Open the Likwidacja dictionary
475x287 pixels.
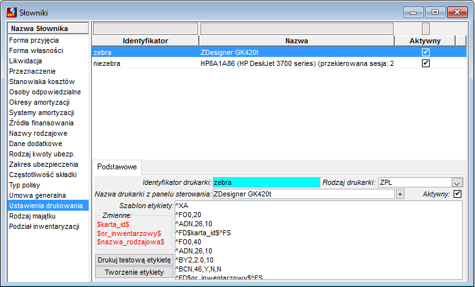point(25,61)
